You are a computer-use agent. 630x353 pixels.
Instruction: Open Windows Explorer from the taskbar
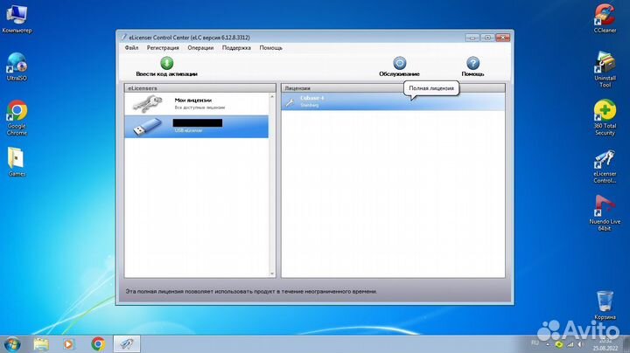click(x=41, y=344)
